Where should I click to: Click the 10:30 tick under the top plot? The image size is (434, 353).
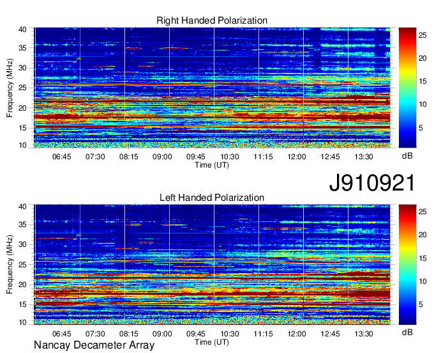(x=230, y=157)
